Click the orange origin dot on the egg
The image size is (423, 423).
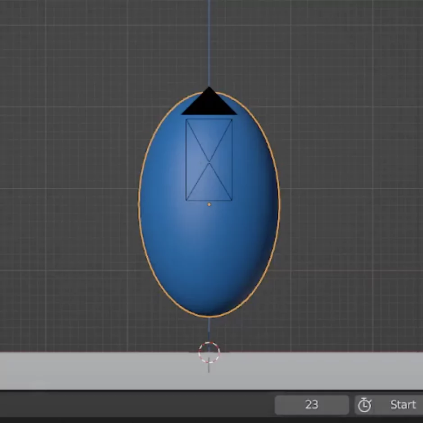click(x=209, y=205)
